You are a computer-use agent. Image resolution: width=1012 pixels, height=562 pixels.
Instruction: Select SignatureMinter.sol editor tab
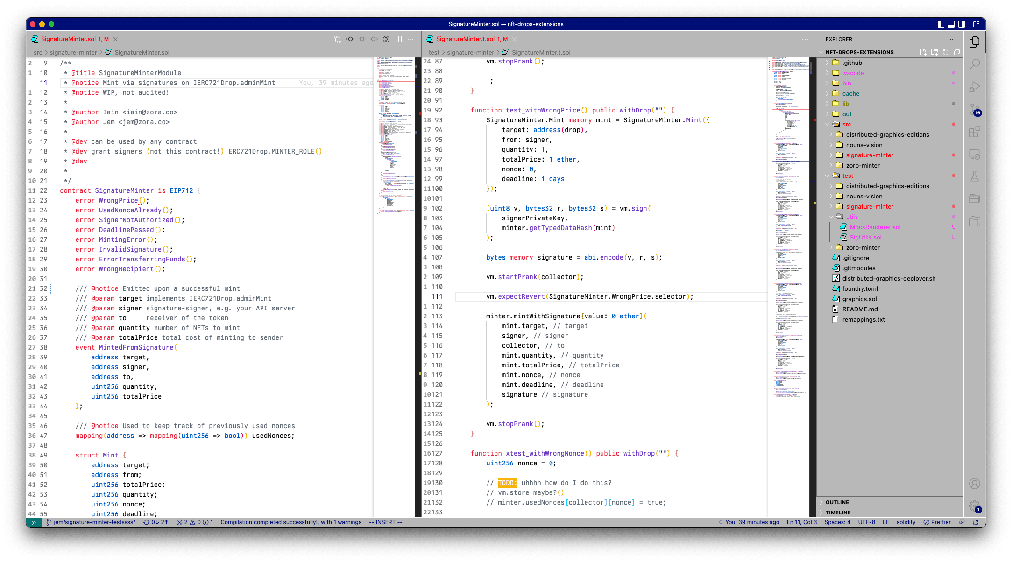pos(68,39)
